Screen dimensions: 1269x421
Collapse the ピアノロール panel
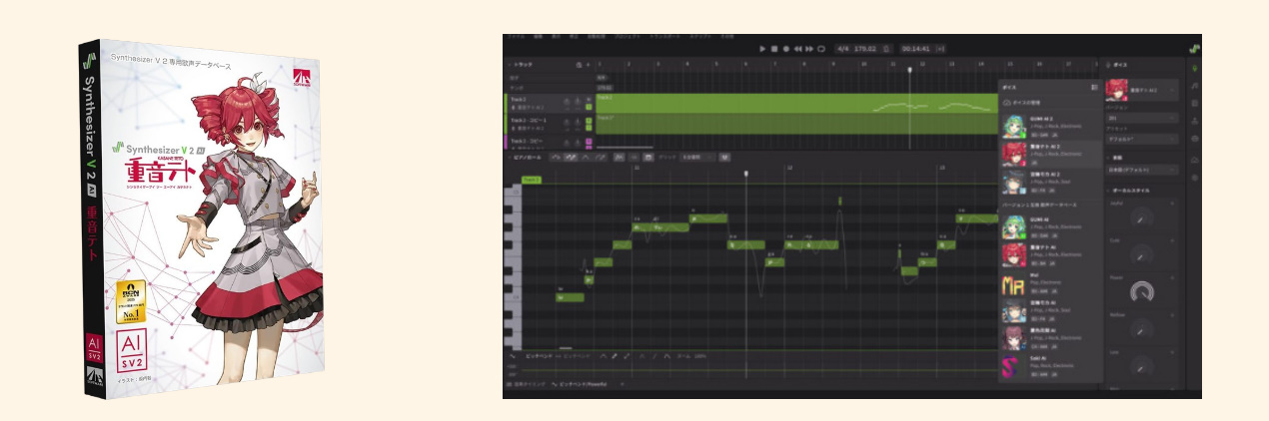(x=510, y=157)
